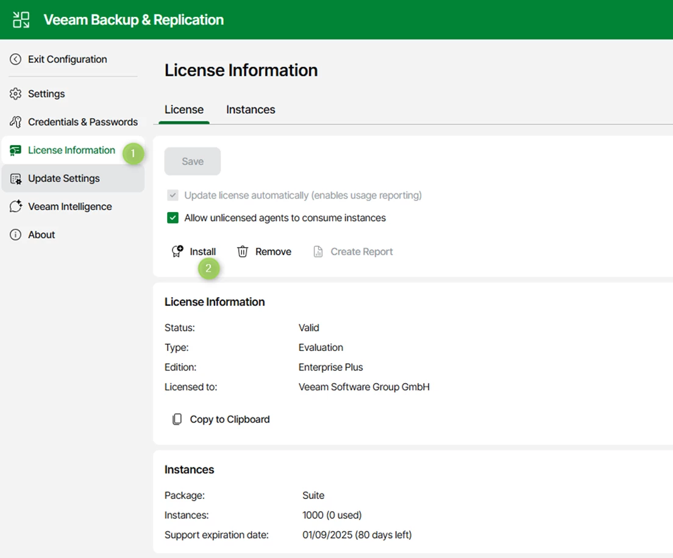The width and height of the screenshot is (673, 558).
Task: Toggle 'Update license automatically' checkbox
Action: 173,195
